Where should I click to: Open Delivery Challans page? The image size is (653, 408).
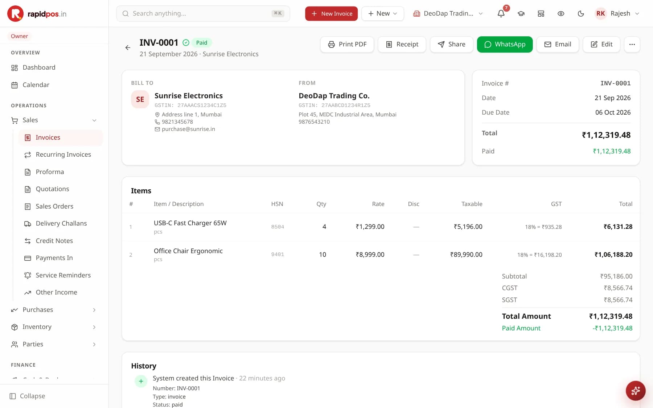pos(61,223)
